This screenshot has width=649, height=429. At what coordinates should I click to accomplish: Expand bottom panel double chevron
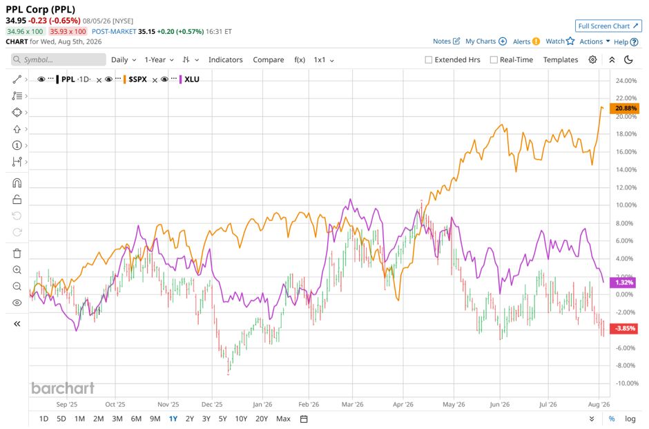click(592, 419)
